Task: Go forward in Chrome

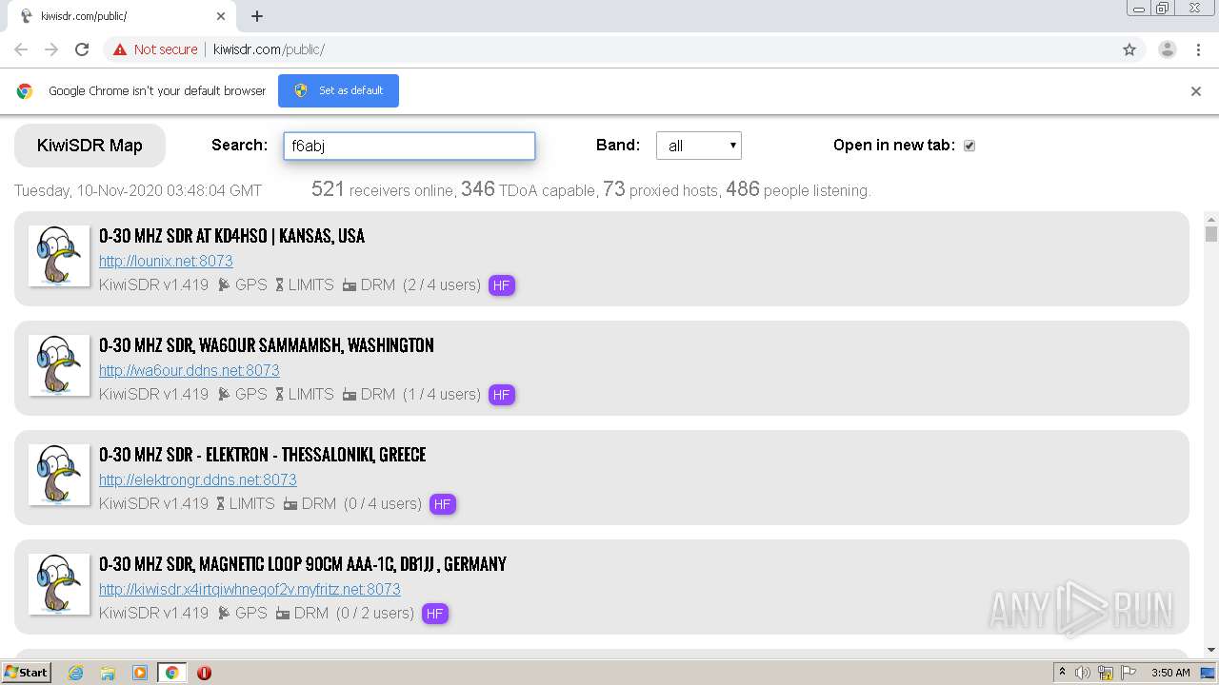Action: click(x=51, y=49)
